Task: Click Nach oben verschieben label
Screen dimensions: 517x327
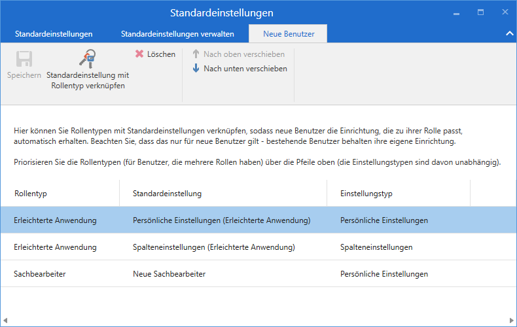Action: [x=244, y=54]
